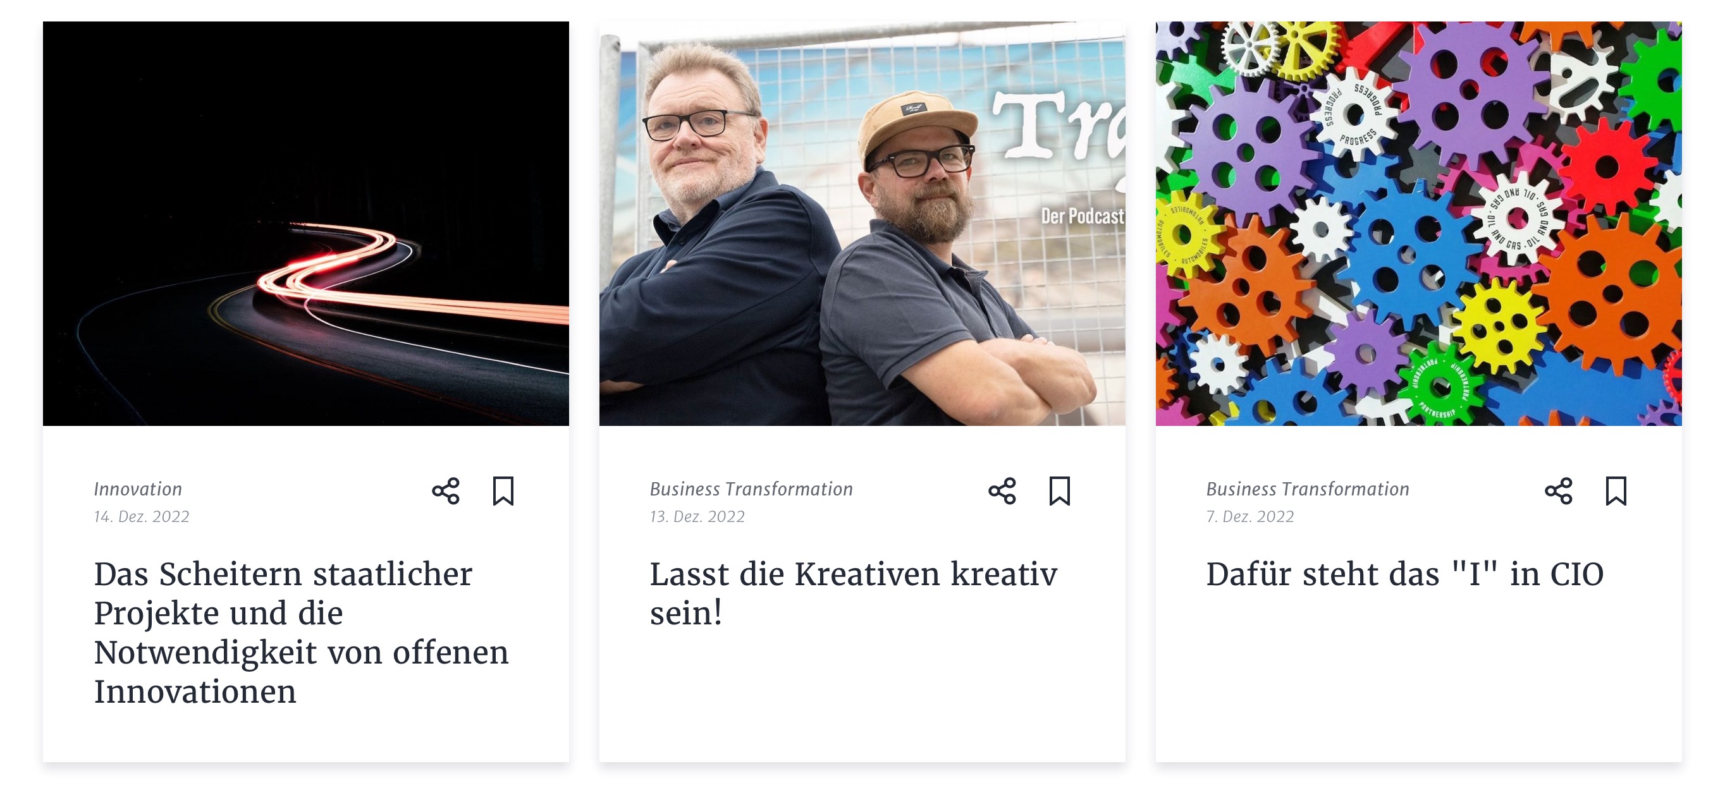Click the Der Podcast text in photo
1725x795 pixels.
(x=1082, y=216)
